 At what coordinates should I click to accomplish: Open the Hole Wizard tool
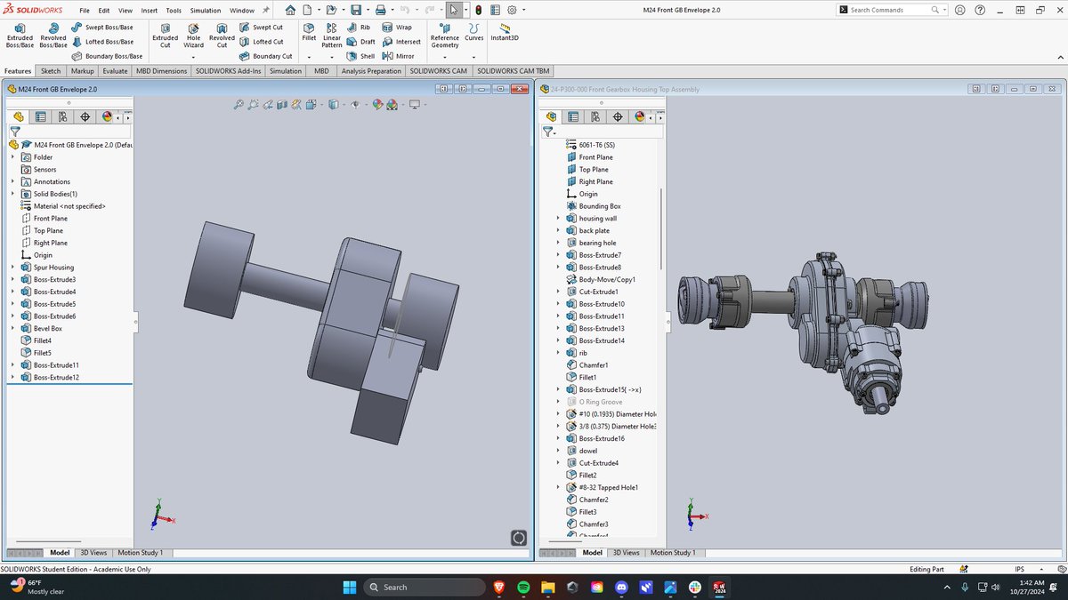[193, 36]
